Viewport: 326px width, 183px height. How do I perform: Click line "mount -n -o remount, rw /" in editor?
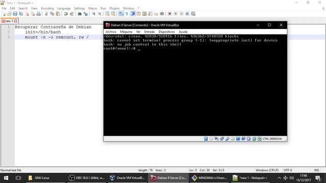click(x=57, y=37)
